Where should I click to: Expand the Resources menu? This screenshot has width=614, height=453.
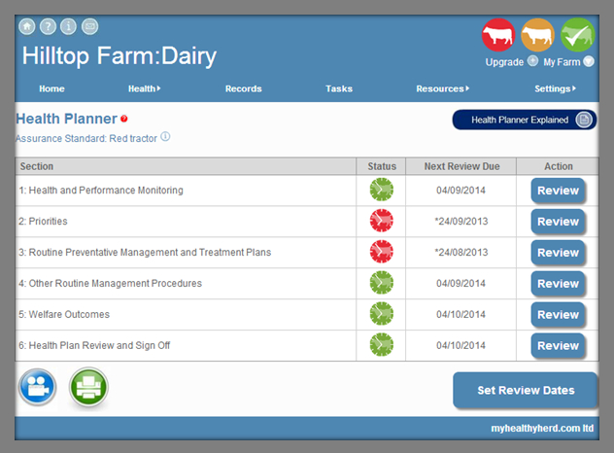coord(442,89)
